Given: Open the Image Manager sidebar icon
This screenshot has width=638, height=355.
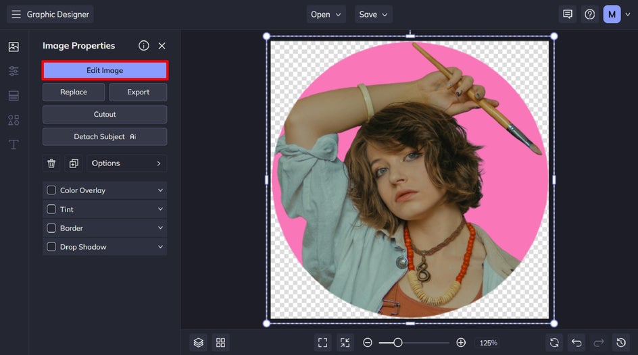Looking at the screenshot, I should (14, 47).
